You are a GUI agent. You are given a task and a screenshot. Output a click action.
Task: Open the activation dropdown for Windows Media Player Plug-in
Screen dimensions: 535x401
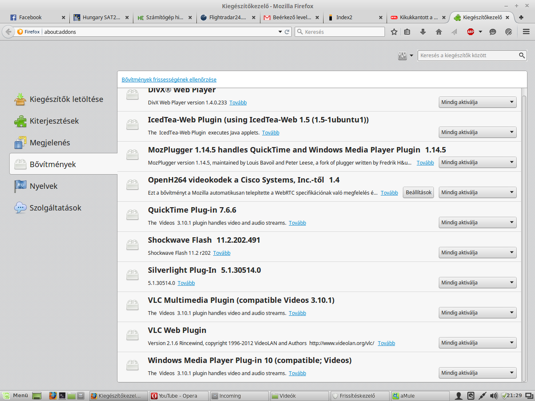click(x=477, y=373)
